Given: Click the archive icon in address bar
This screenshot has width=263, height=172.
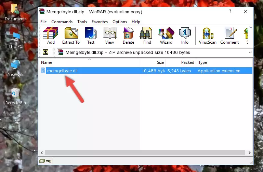Looking at the screenshot, I should [x=61, y=52].
